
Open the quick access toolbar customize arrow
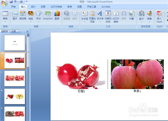point(27,2)
